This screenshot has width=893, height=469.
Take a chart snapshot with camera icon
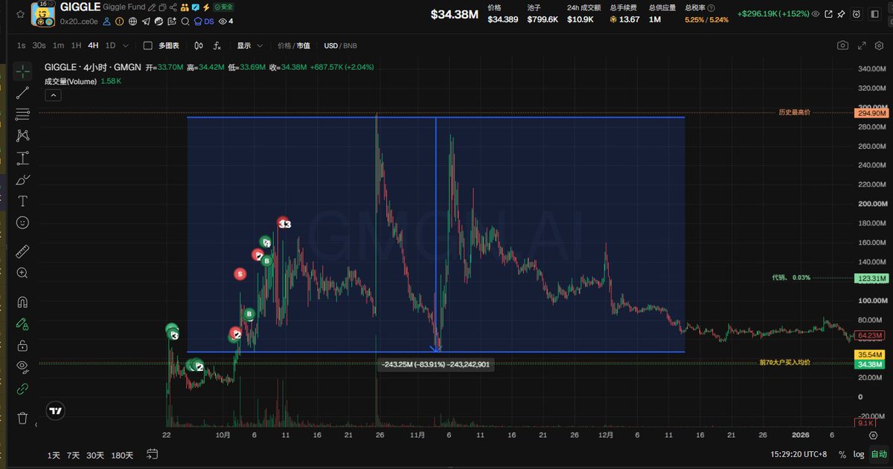click(842, 45)
